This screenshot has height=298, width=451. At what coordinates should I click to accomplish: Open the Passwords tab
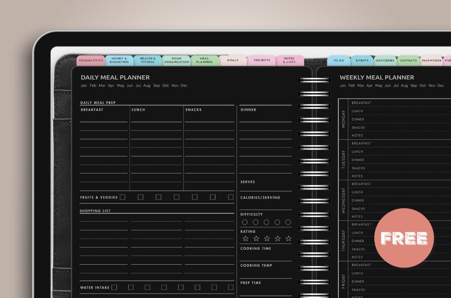[x=431, y=60]
